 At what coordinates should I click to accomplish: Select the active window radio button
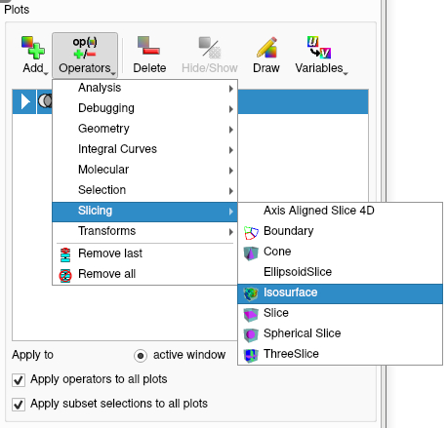[141, 356]
